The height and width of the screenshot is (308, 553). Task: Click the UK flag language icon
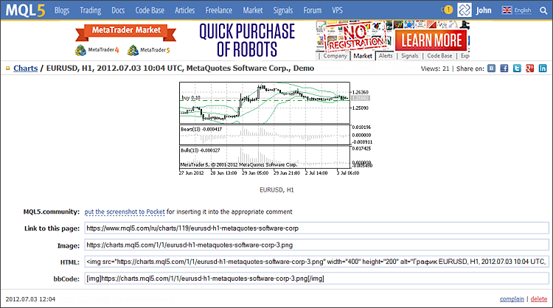click(x=507, y=10)
